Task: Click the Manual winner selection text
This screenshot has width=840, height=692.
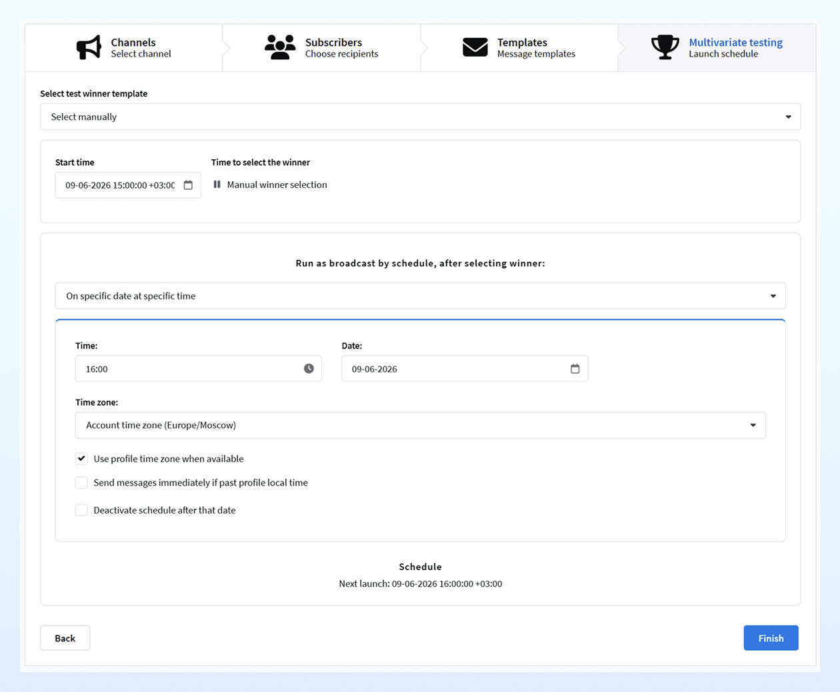Action: pos(277,184)
